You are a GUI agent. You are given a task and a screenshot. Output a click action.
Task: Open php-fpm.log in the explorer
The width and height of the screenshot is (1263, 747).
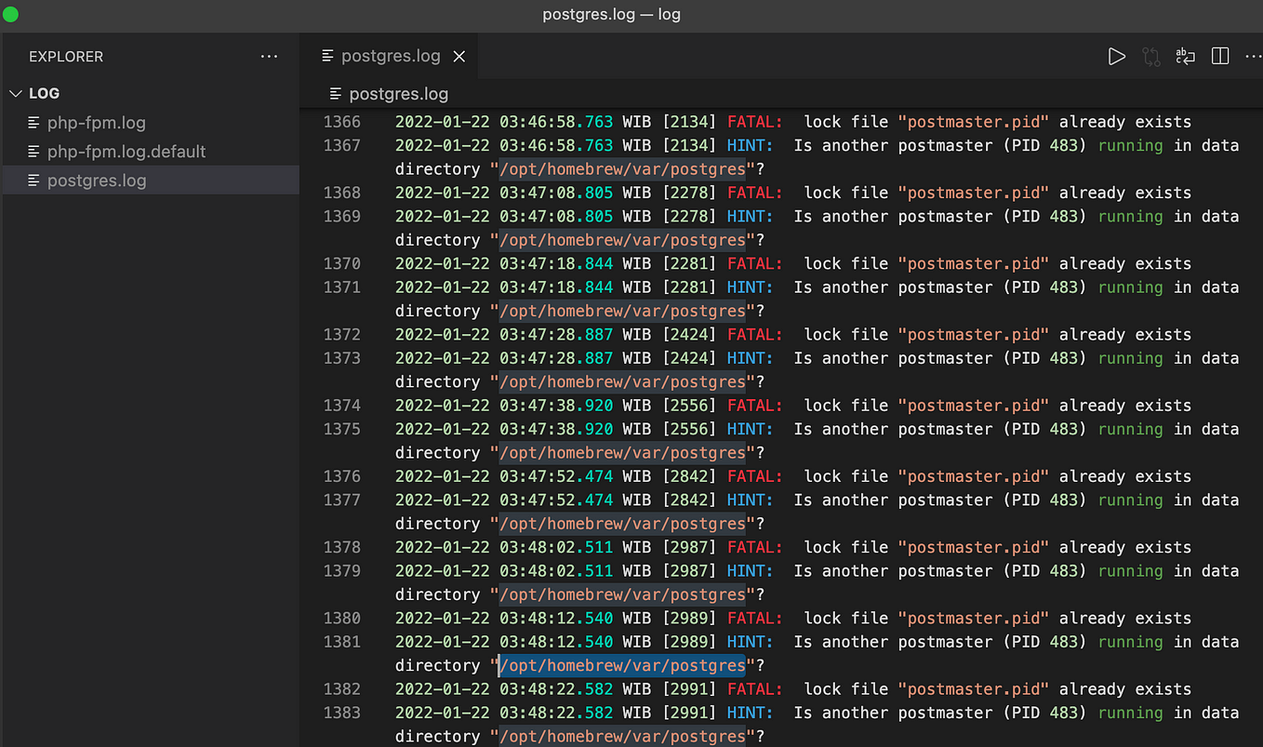(97, 123)
